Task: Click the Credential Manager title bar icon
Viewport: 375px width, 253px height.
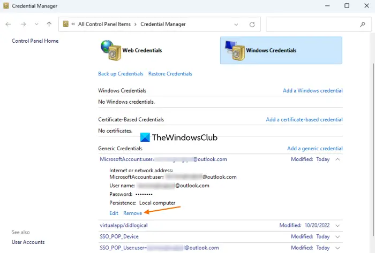Action: click(x=6, y=6)
